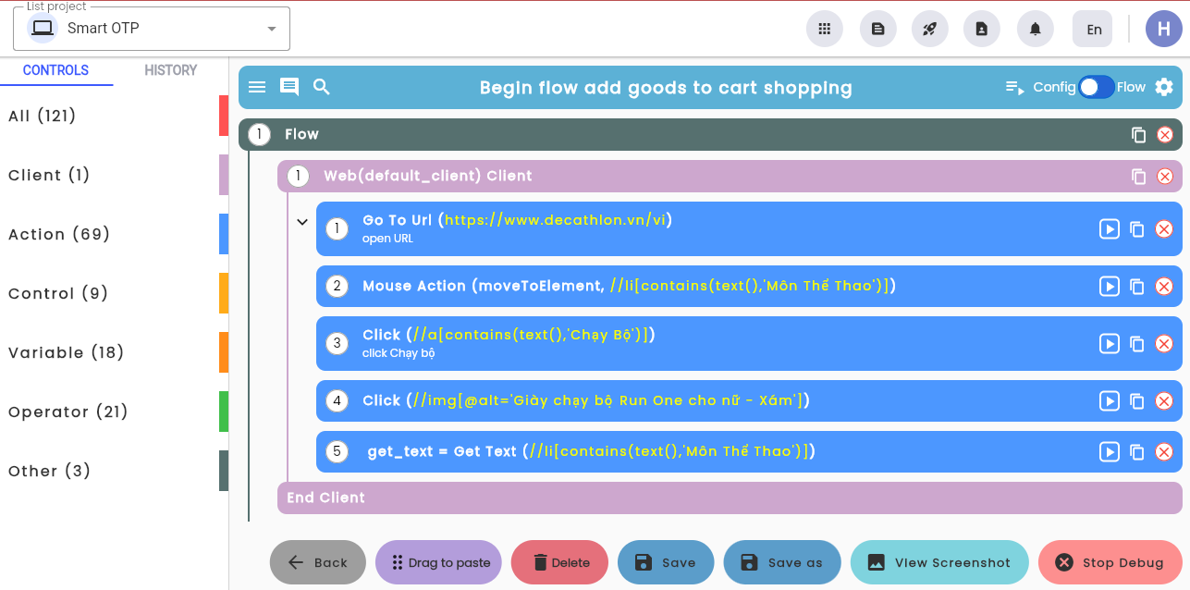The image size is (1190, 590).
Task: Click the search icon in flow header
Action: [322, 87]
